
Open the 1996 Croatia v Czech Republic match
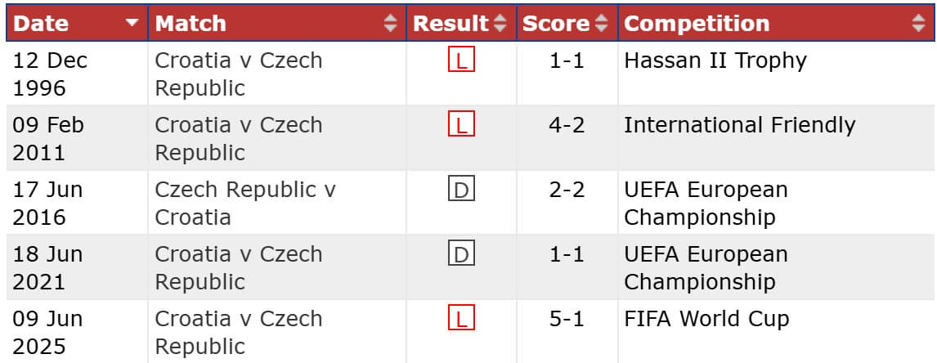(x=238, y=74)
